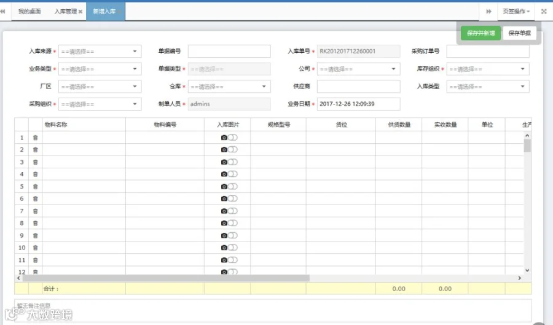Click the camera icon in row 5
This screenshot has height=325, width=553.
pos(224,186)
